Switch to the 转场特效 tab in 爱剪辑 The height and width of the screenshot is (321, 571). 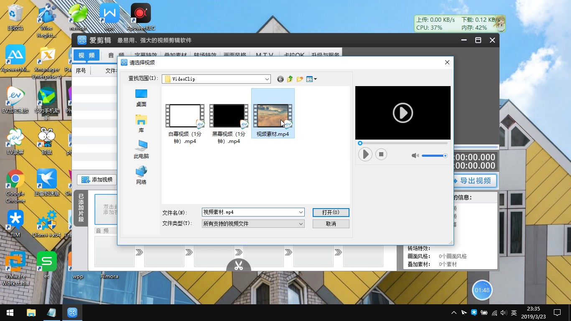205,55
